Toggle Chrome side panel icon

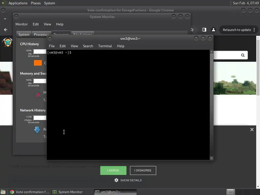(x=204, y=30)
